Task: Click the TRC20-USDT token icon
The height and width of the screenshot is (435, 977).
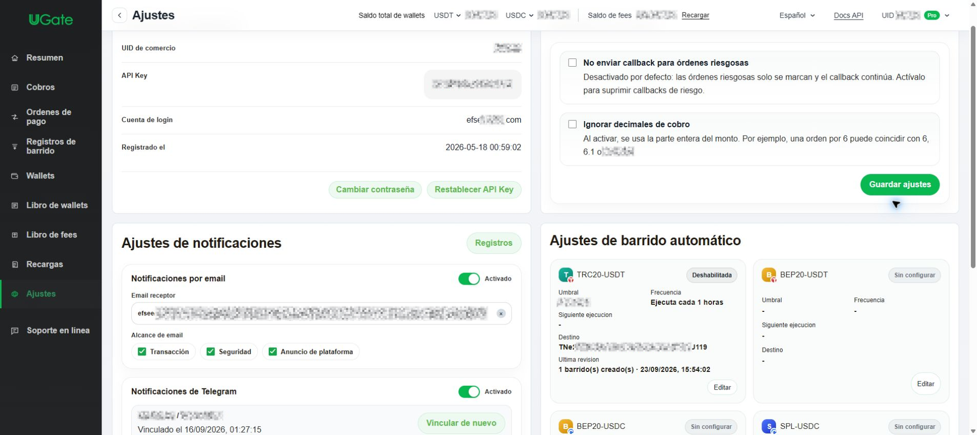Action: [566, 275]
